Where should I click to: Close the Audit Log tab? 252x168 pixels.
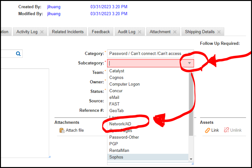140,32
